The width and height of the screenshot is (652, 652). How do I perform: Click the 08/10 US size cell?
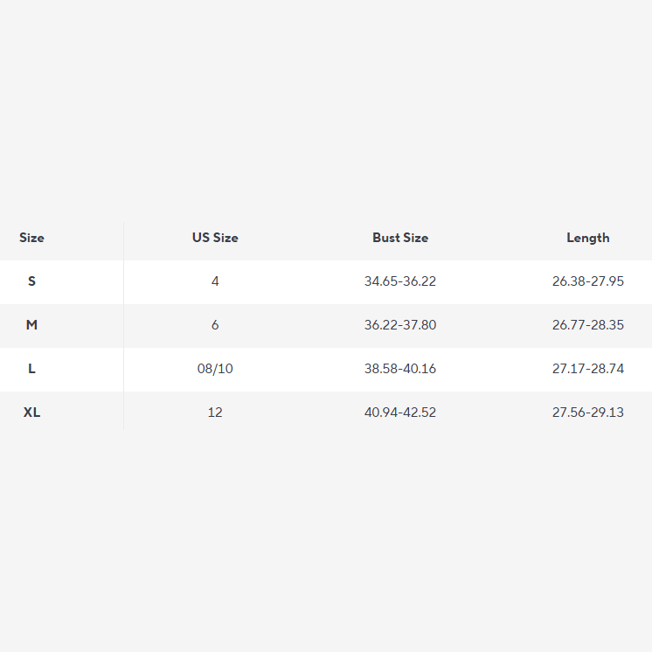tap(215, 369)
